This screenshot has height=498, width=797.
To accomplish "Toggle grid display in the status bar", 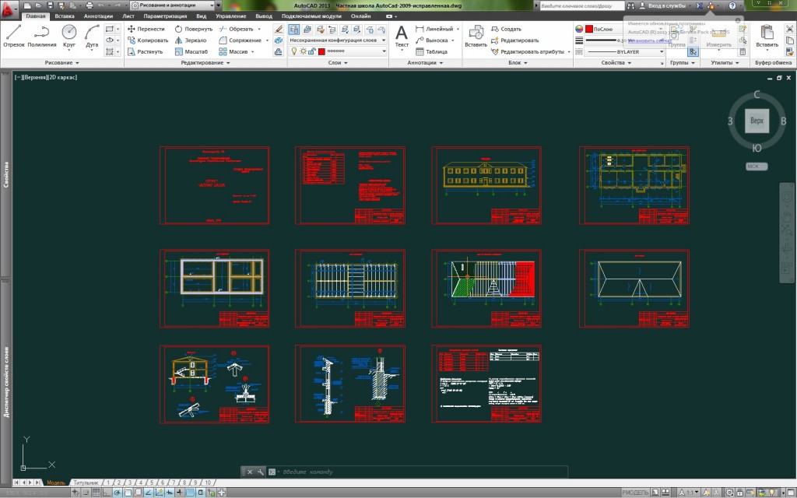I will tap(96, 493).
